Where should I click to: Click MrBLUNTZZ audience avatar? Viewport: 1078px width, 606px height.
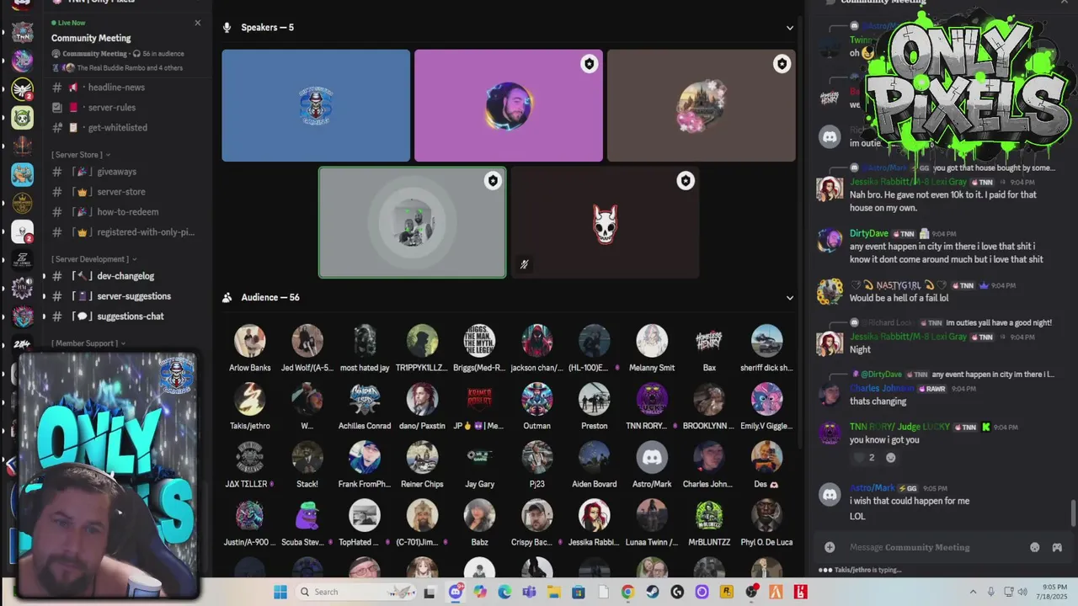[x=709, y=515]
